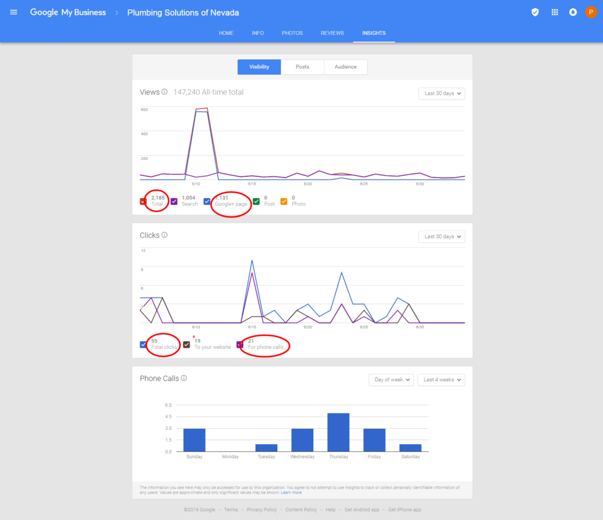Toggle the Photo views checkbox
The width and height of the screenshot is (603, 520).
[284, 201]
